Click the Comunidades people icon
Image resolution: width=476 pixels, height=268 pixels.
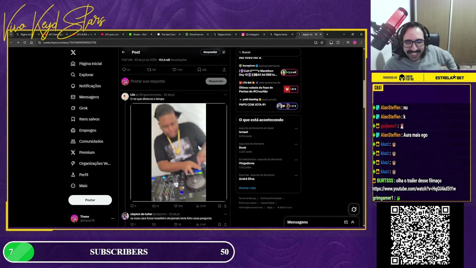pos(73,141)
